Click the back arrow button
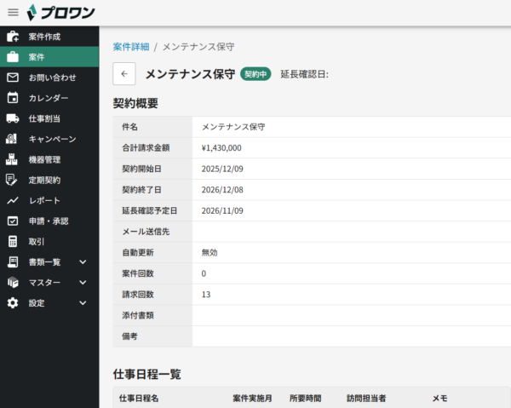Viewport: 511px width, 408px height. [123, 74]
